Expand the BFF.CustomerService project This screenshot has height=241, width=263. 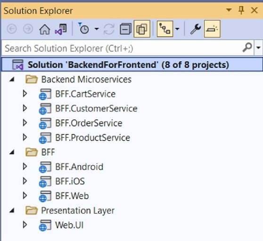25,108
